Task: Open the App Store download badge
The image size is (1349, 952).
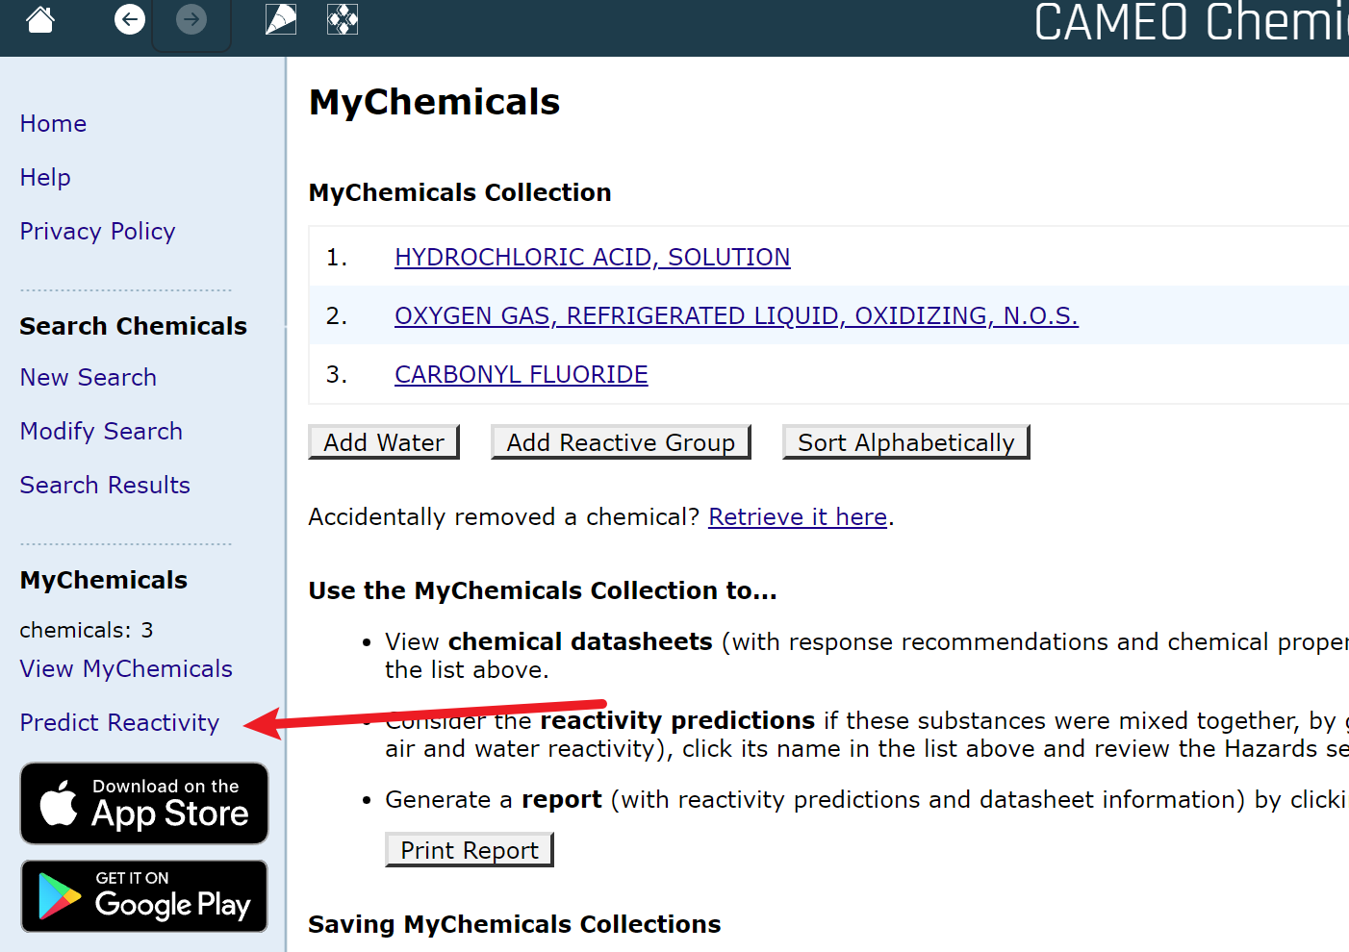Action: (144, 804)
